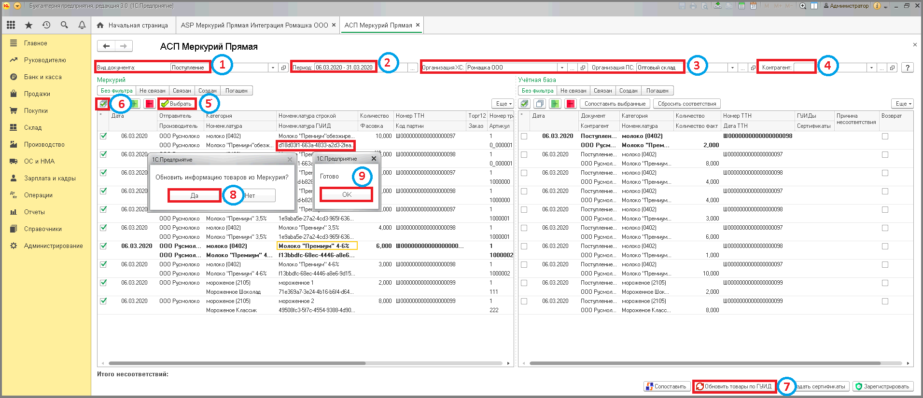The height and width of the screenshot is (398, 923).
Task: Toggle the checkbox of the мороженное 1 row
Action: point(103,283)
